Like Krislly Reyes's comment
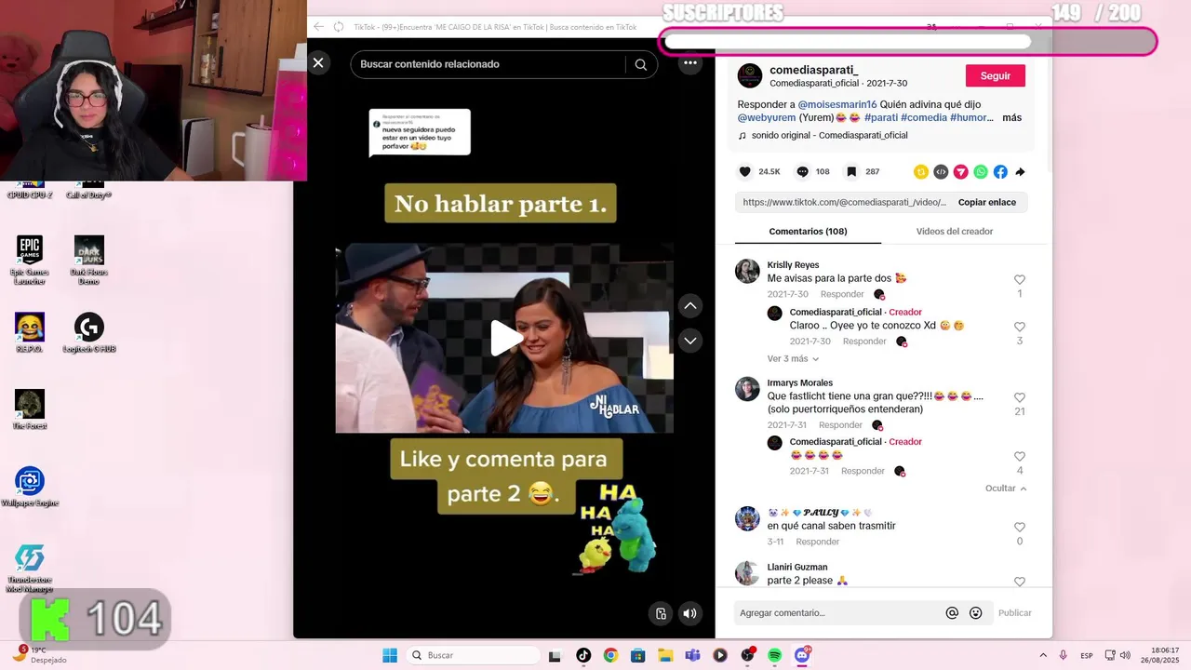The image size is (1191, 670). tap(1019, 280)
